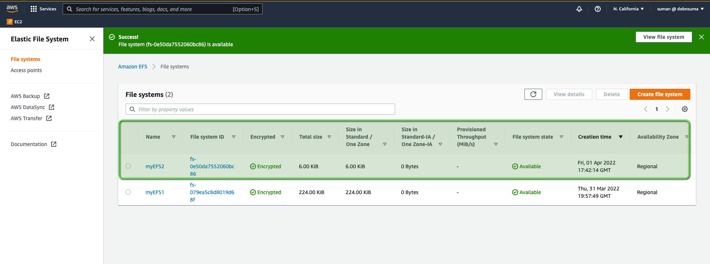Dismiss the green success banner

701,37
